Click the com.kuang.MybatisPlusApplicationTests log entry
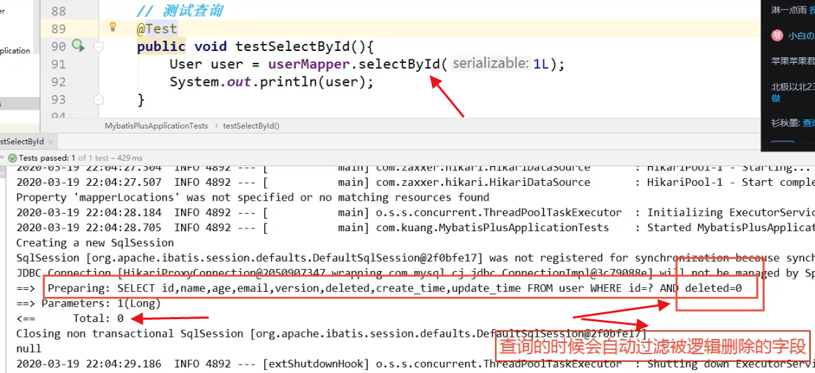 (x=415, y=228)
